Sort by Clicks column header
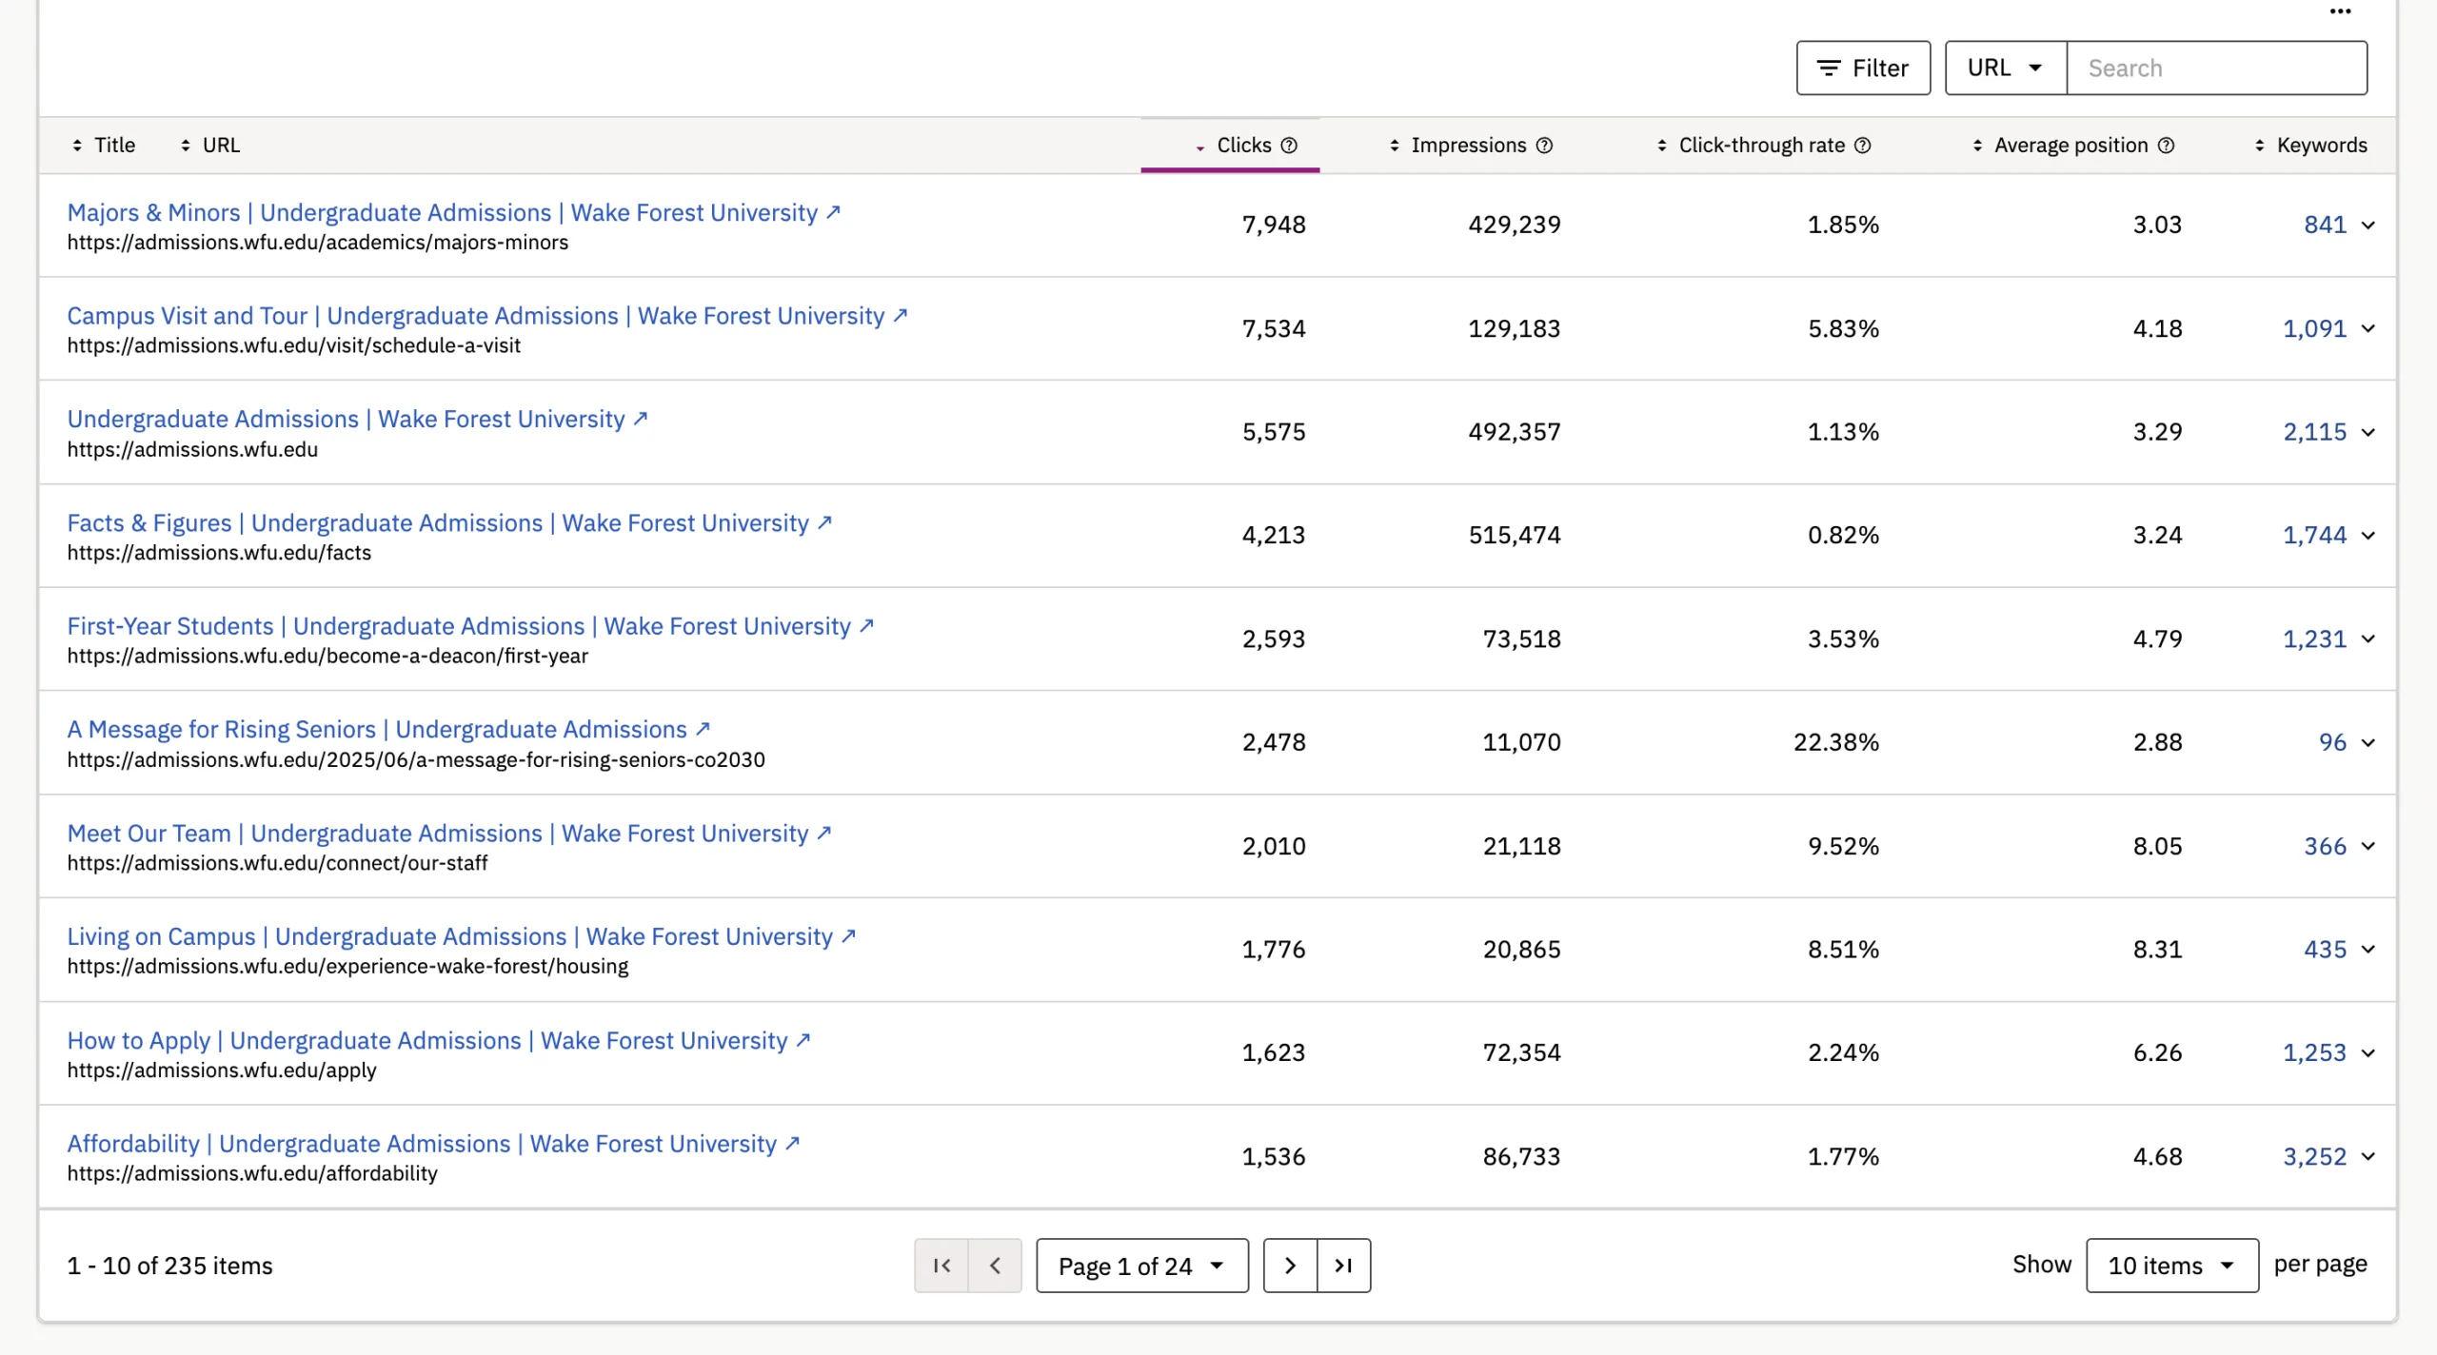This screenshot has height=1355, width=2437. pos(1246,145)
